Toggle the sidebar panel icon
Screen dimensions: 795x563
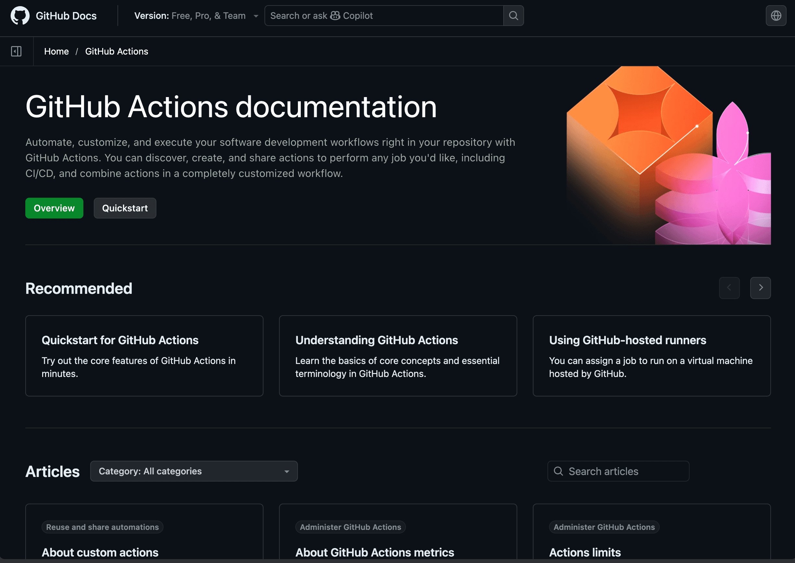click(x=16, y=51)
